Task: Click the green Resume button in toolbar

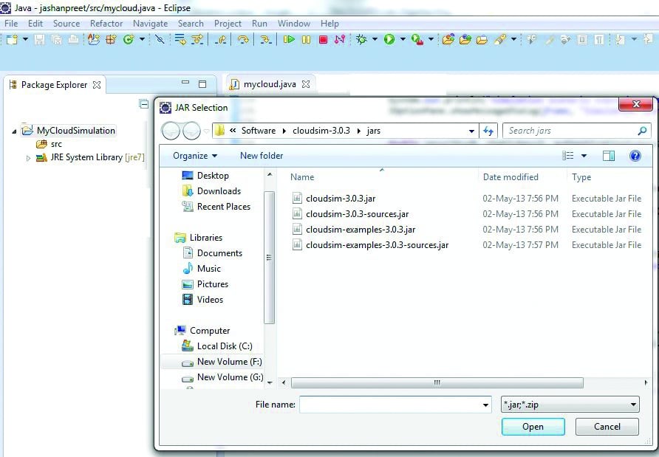Action: coord(289,39)
